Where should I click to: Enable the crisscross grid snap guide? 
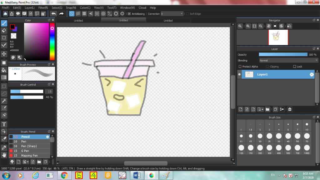click(x=84, y=14)
